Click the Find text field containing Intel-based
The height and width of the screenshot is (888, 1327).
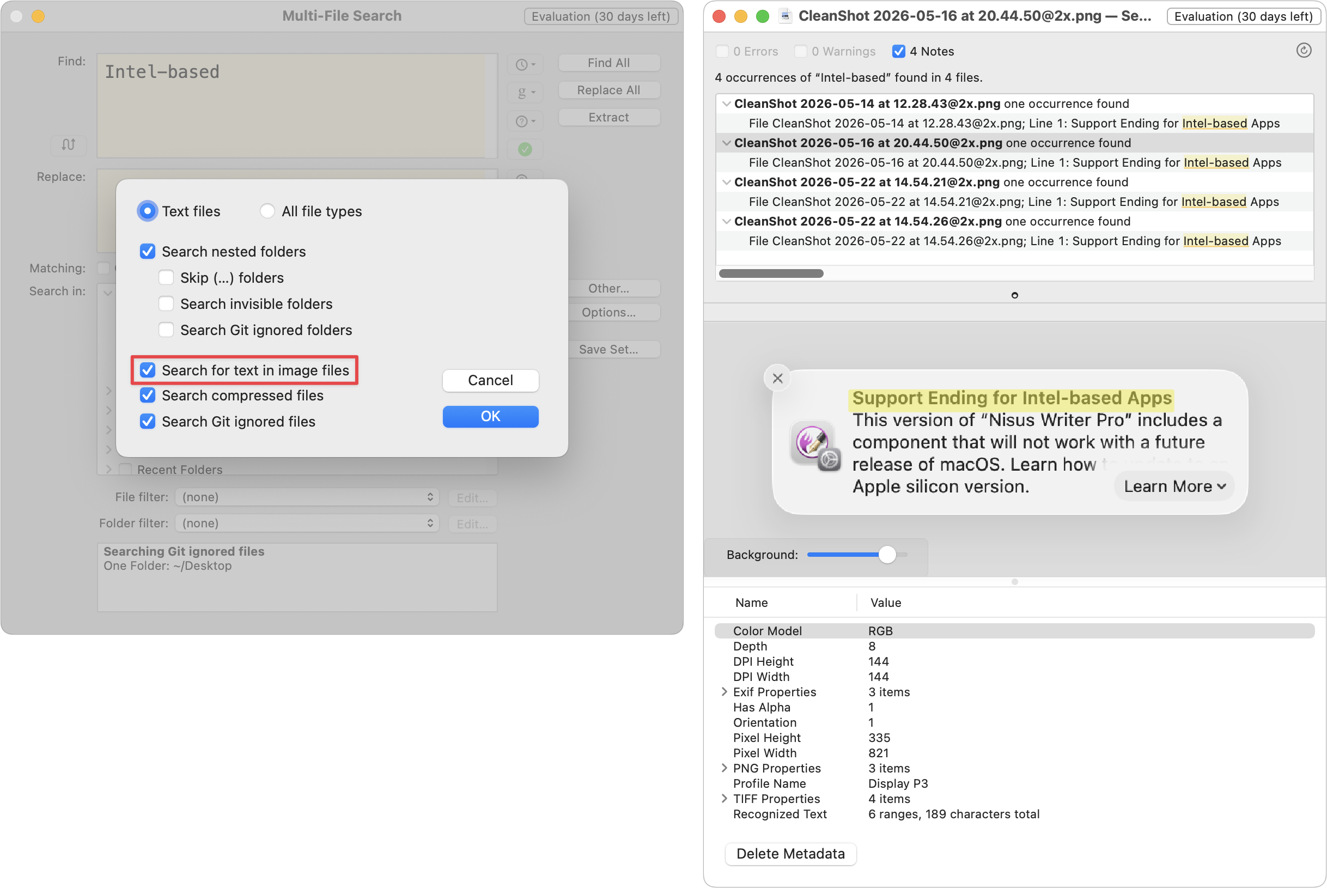click(x=297, y=105)
